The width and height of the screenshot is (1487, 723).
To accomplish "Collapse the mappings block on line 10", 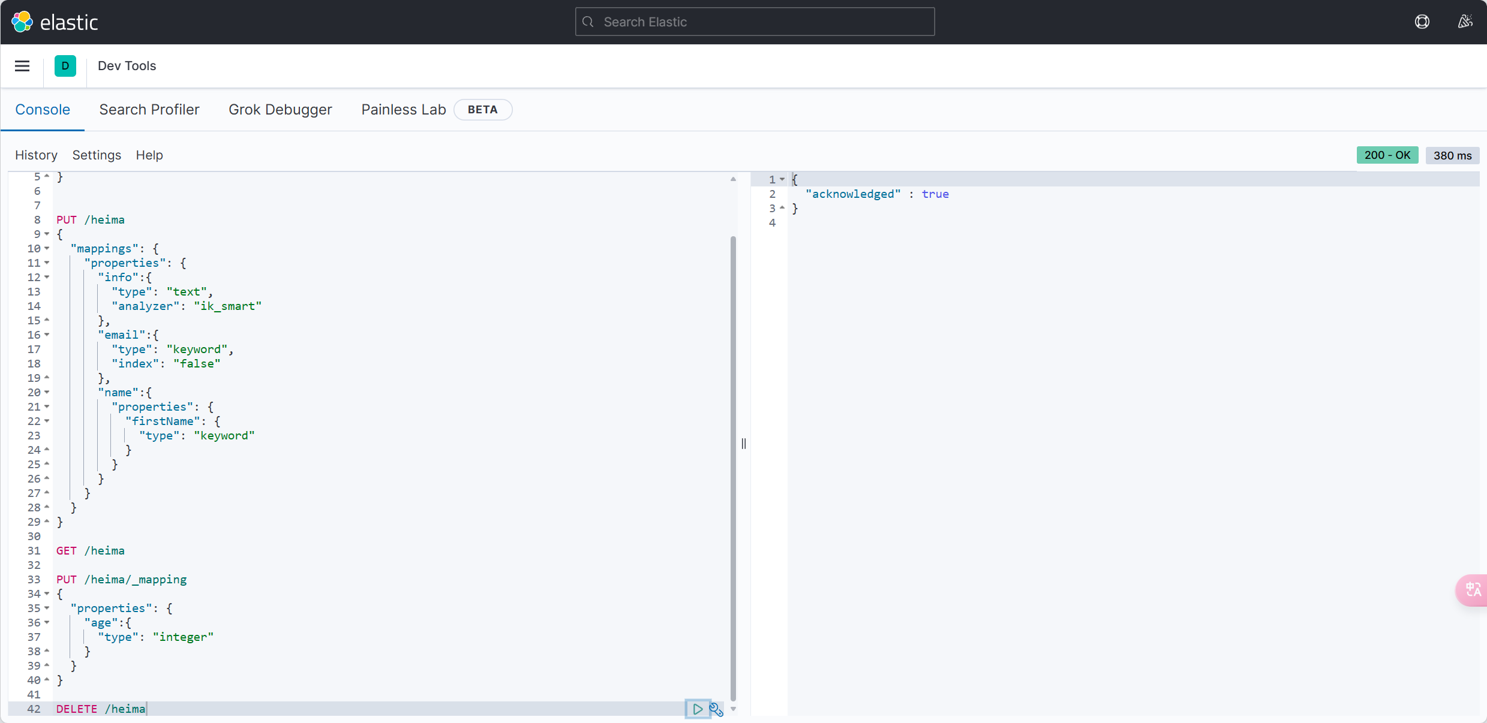I will tap(47, 249).
